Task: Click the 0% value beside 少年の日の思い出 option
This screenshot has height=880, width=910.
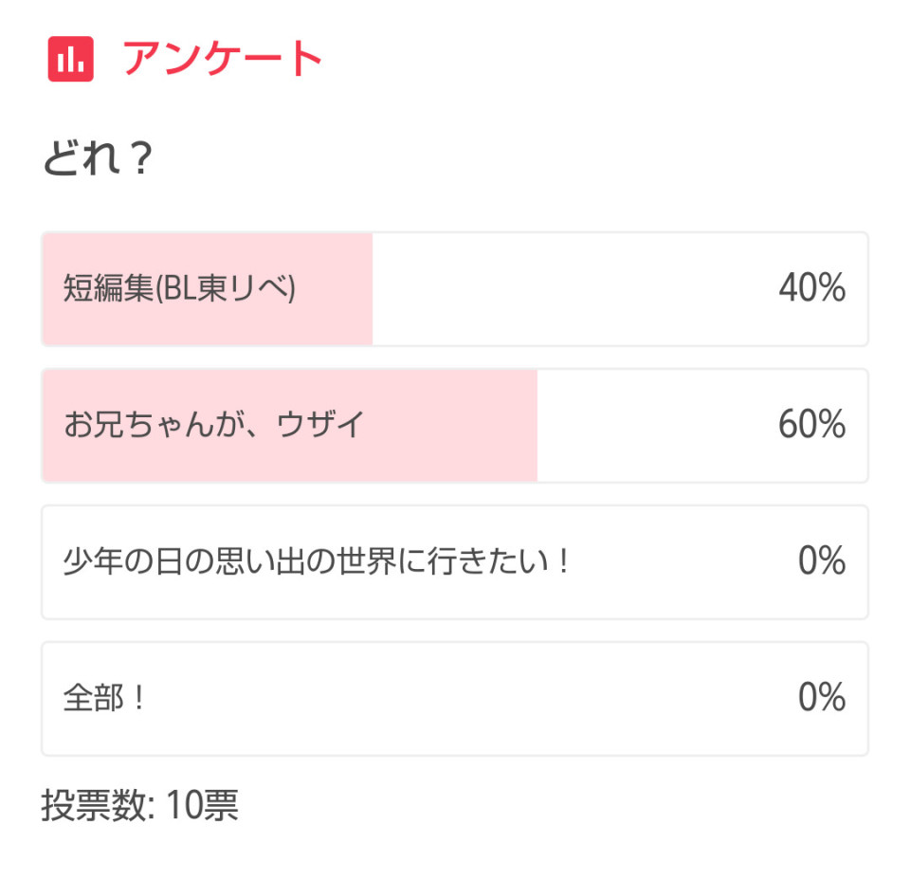Action: tap(822, 560)
